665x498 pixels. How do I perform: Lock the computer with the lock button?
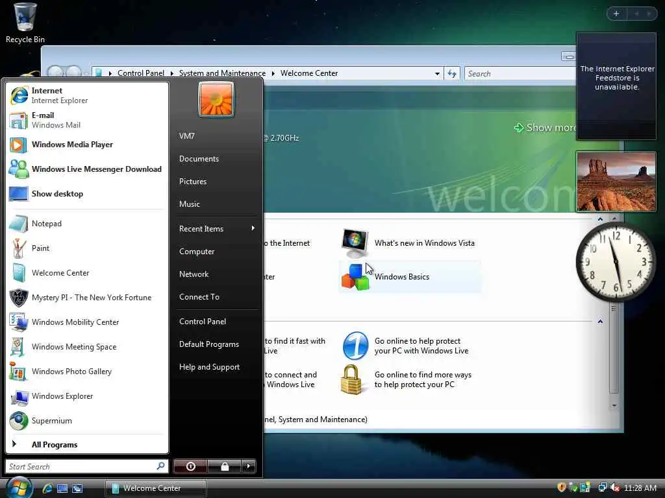224,466
